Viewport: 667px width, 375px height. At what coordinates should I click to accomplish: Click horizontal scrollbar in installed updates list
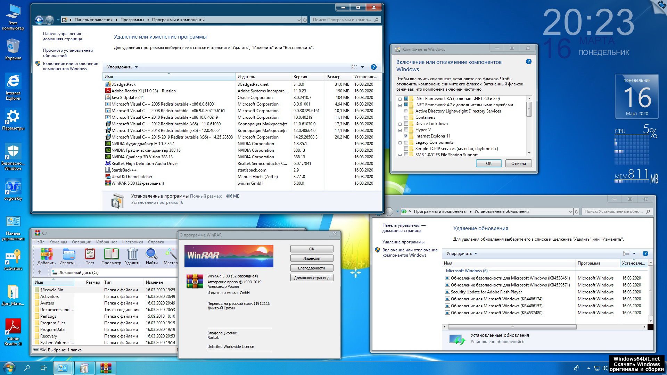point(512,327)
